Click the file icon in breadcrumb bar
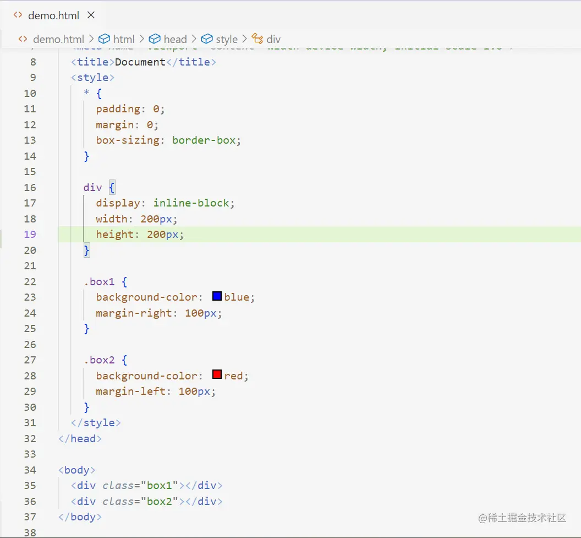 23,39
